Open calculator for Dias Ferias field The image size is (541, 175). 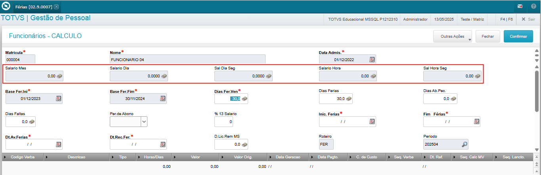coord(349,98)
